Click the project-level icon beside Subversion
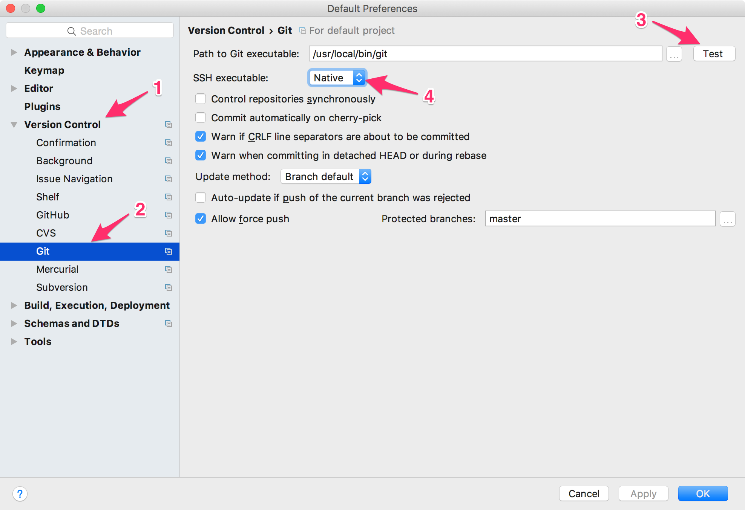This screenshot has width=745, height=510. (169, 287)
